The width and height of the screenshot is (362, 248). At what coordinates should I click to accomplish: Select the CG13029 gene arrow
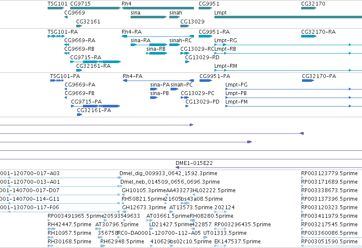coord(185,26)
